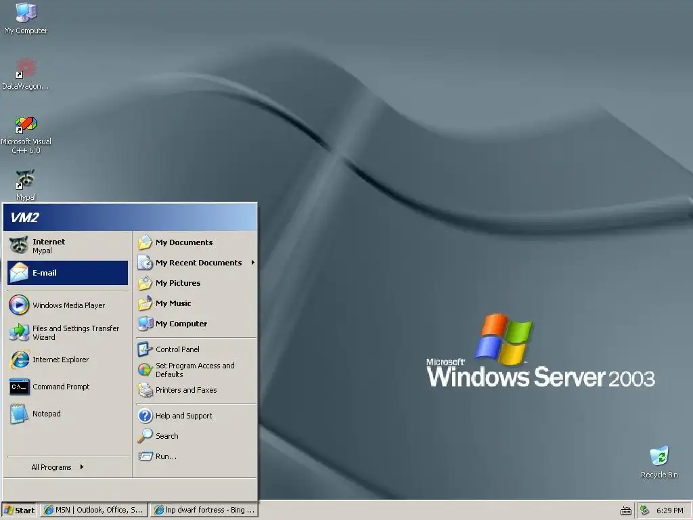Open Help and Support

[x=196, y=416]
